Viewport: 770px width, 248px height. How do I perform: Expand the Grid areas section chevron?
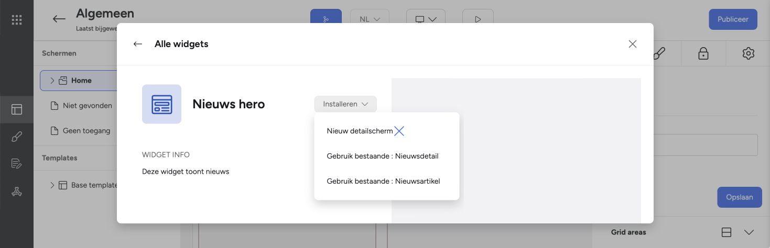(749, 232)
